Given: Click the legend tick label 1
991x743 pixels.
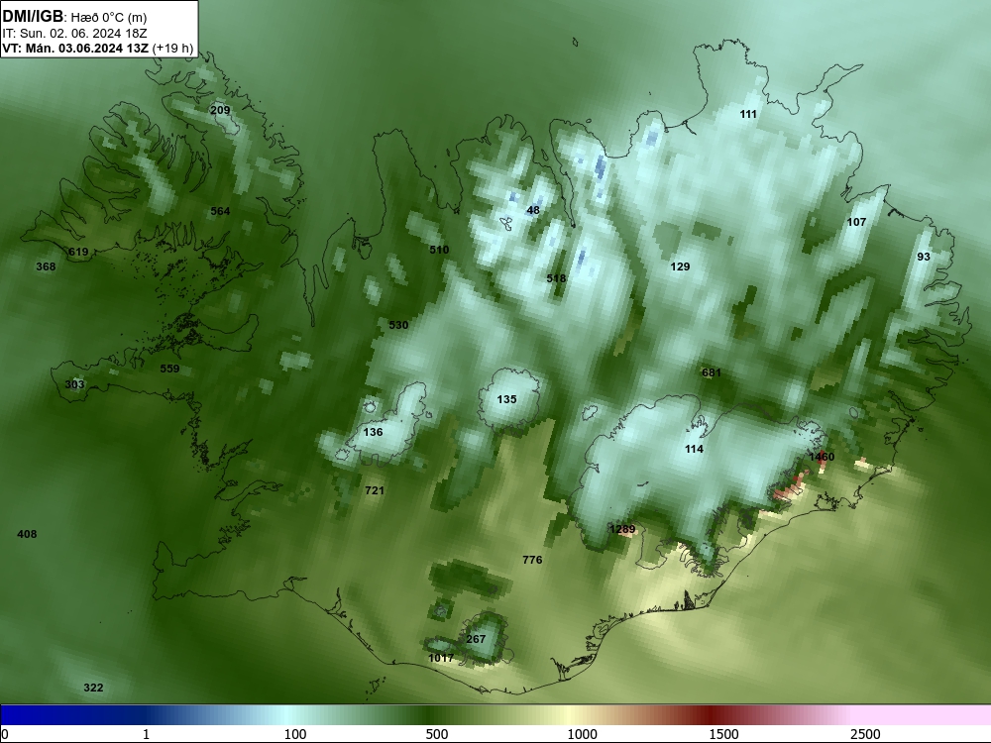Looking at the screenshot, I should pyautogui.click(x=146, y=734).
